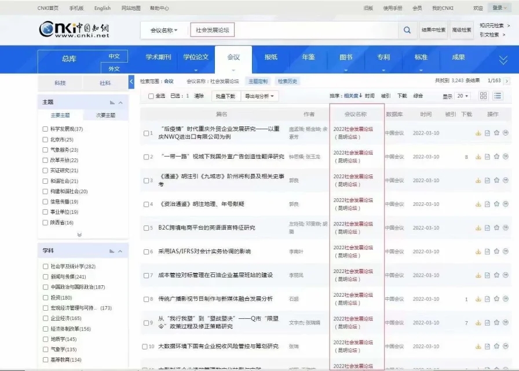Click the 批量下载 button

coord(225,96)
